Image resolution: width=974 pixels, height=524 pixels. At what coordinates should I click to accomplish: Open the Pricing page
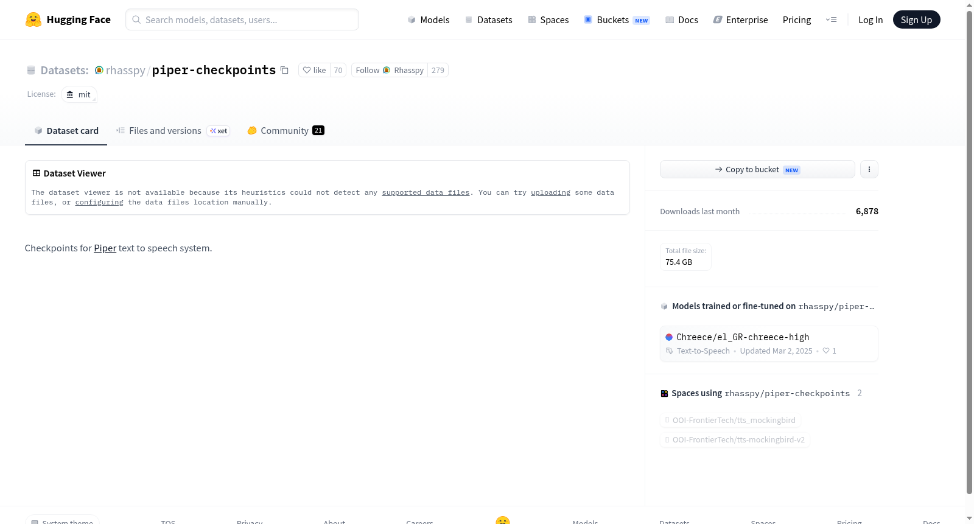coord(797,19)
